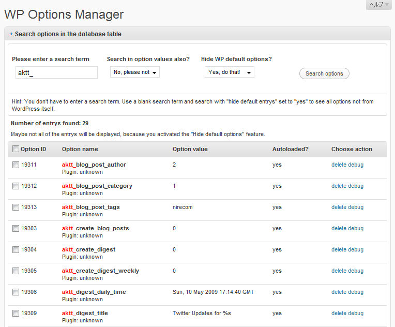Click the WP Options Manager page title

point(64,14)
